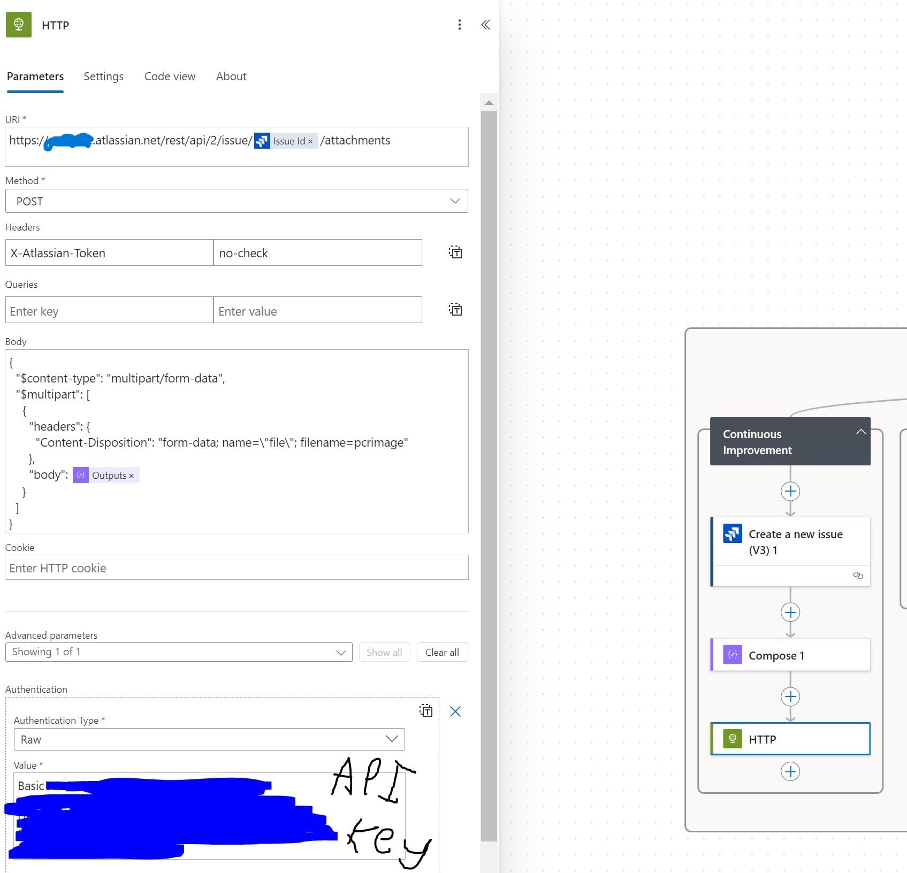Click the Queries Enter value field
This screenshot has height=873, width=907.
click(318, 310)
